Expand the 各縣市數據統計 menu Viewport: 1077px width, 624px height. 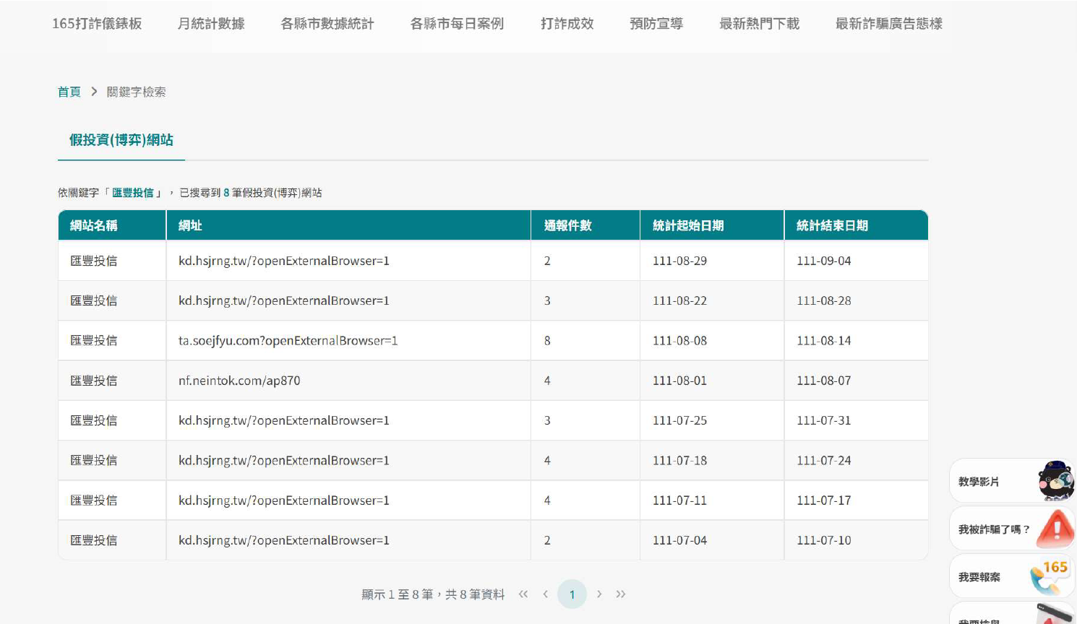coord(327,24)
